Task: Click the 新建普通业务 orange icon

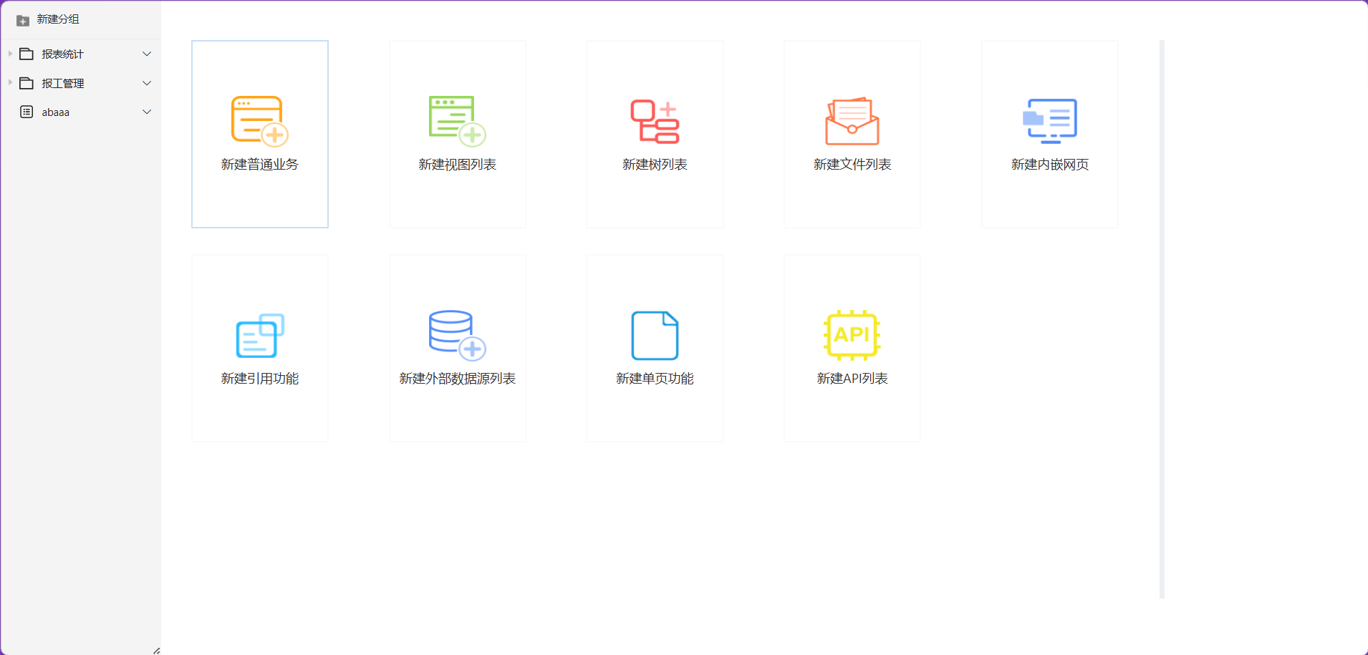Action: [259, 121]
